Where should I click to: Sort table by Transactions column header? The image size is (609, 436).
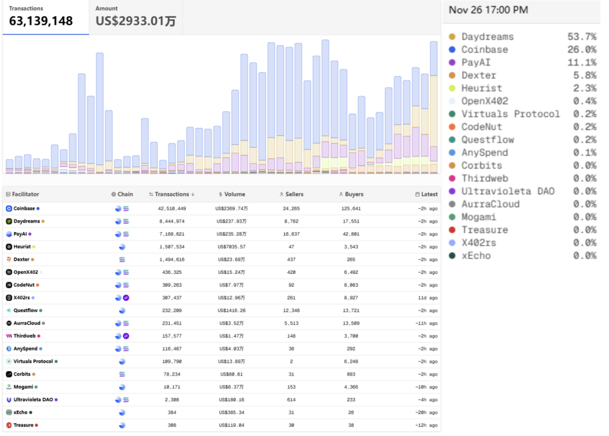[x=172, y=194]
